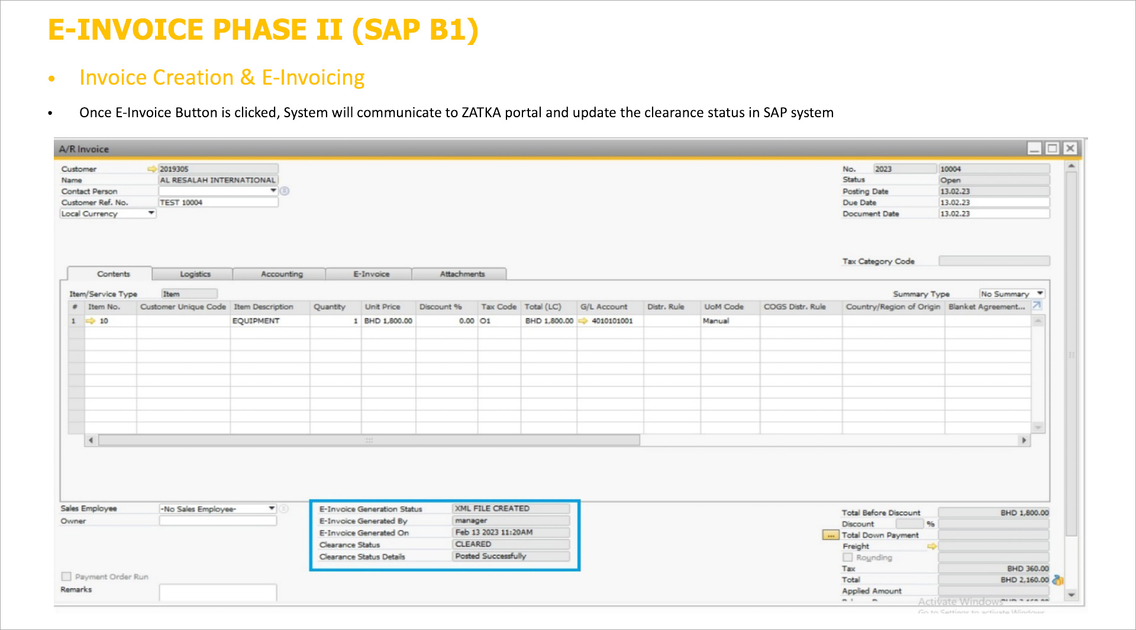Open Item No. 10 link arrow
This screenshot has height=630, width=1136.
pos(91,321)
